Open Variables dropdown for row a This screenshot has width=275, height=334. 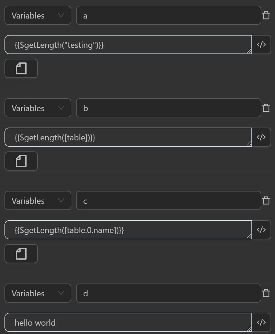(x=38, y=15)
